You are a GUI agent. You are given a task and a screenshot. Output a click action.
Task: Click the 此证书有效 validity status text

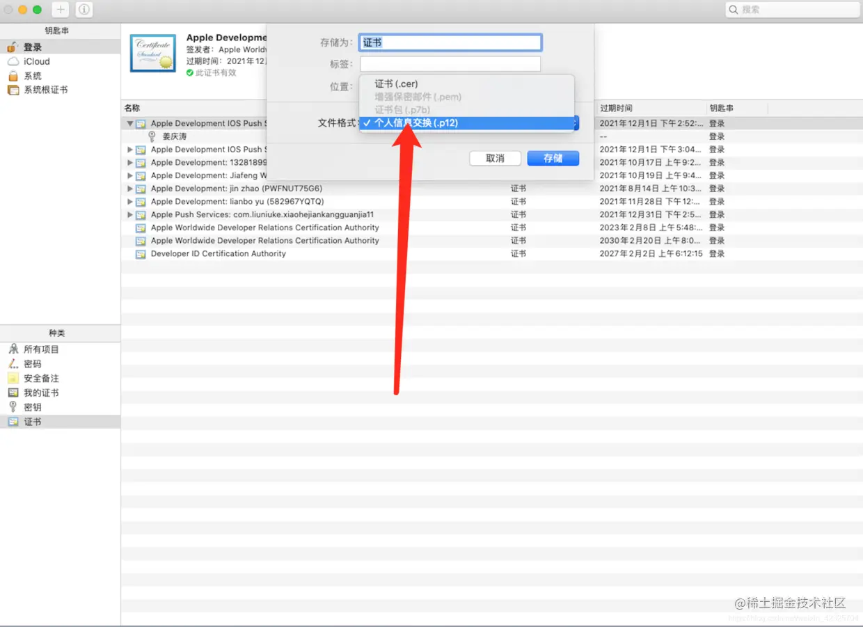216,73
